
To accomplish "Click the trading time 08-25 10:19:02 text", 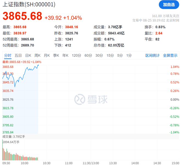I will pyautogui.click(x=154, y=20).
